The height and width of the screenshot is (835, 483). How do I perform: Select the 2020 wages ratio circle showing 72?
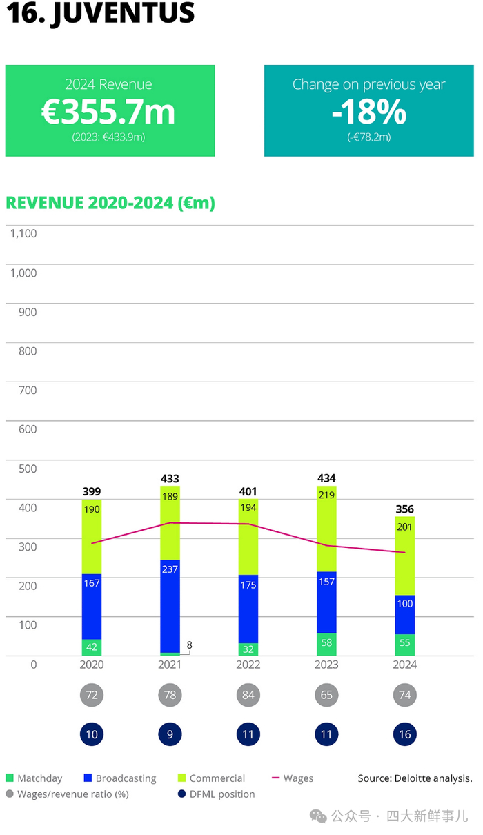[x=92, y=695]
